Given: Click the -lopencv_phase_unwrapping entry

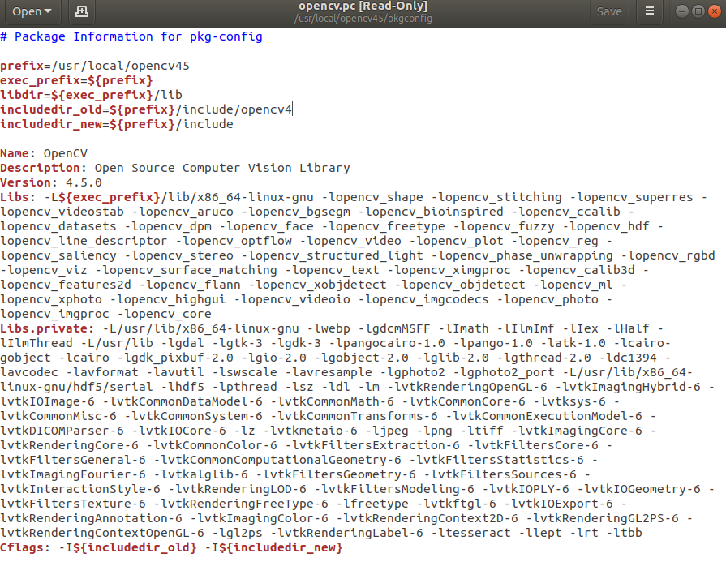Looking at the screenshot, I should 522,255.
